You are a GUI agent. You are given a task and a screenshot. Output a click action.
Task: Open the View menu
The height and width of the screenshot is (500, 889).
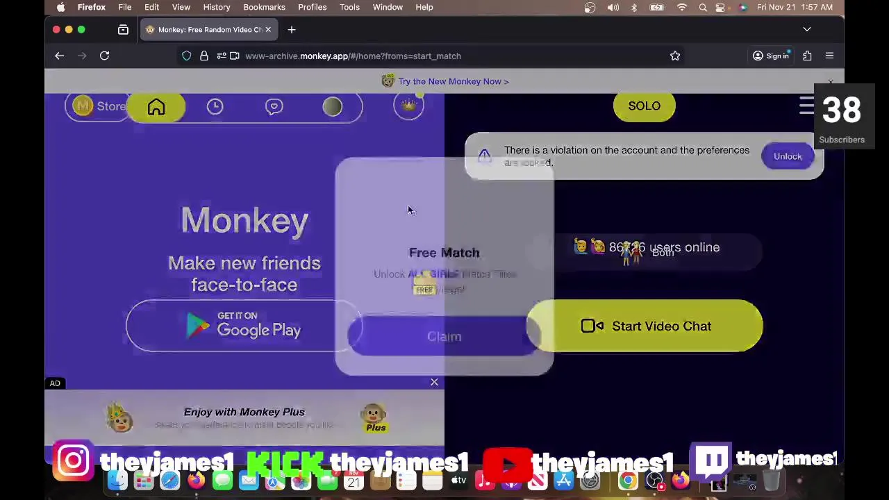pyautogui.click(x=181, y=7)
